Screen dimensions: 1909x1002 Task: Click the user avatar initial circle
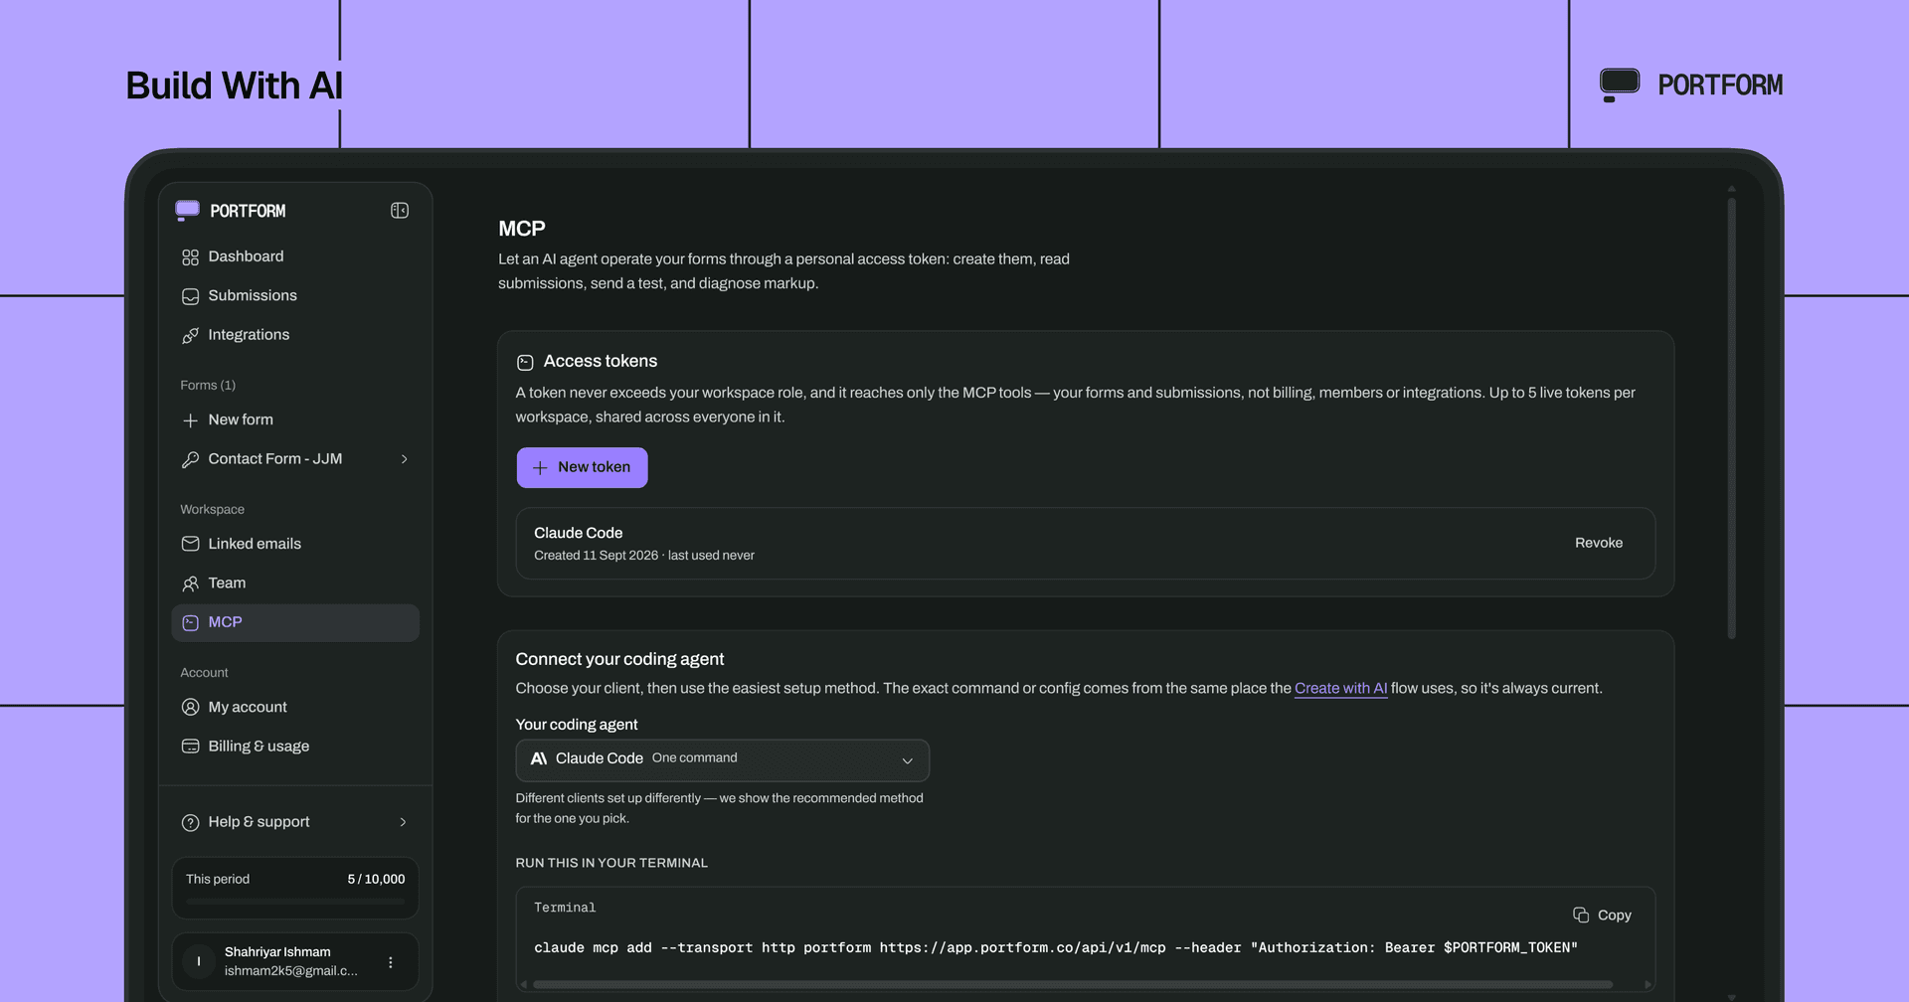pyautogui.click(x=199, y=961)
